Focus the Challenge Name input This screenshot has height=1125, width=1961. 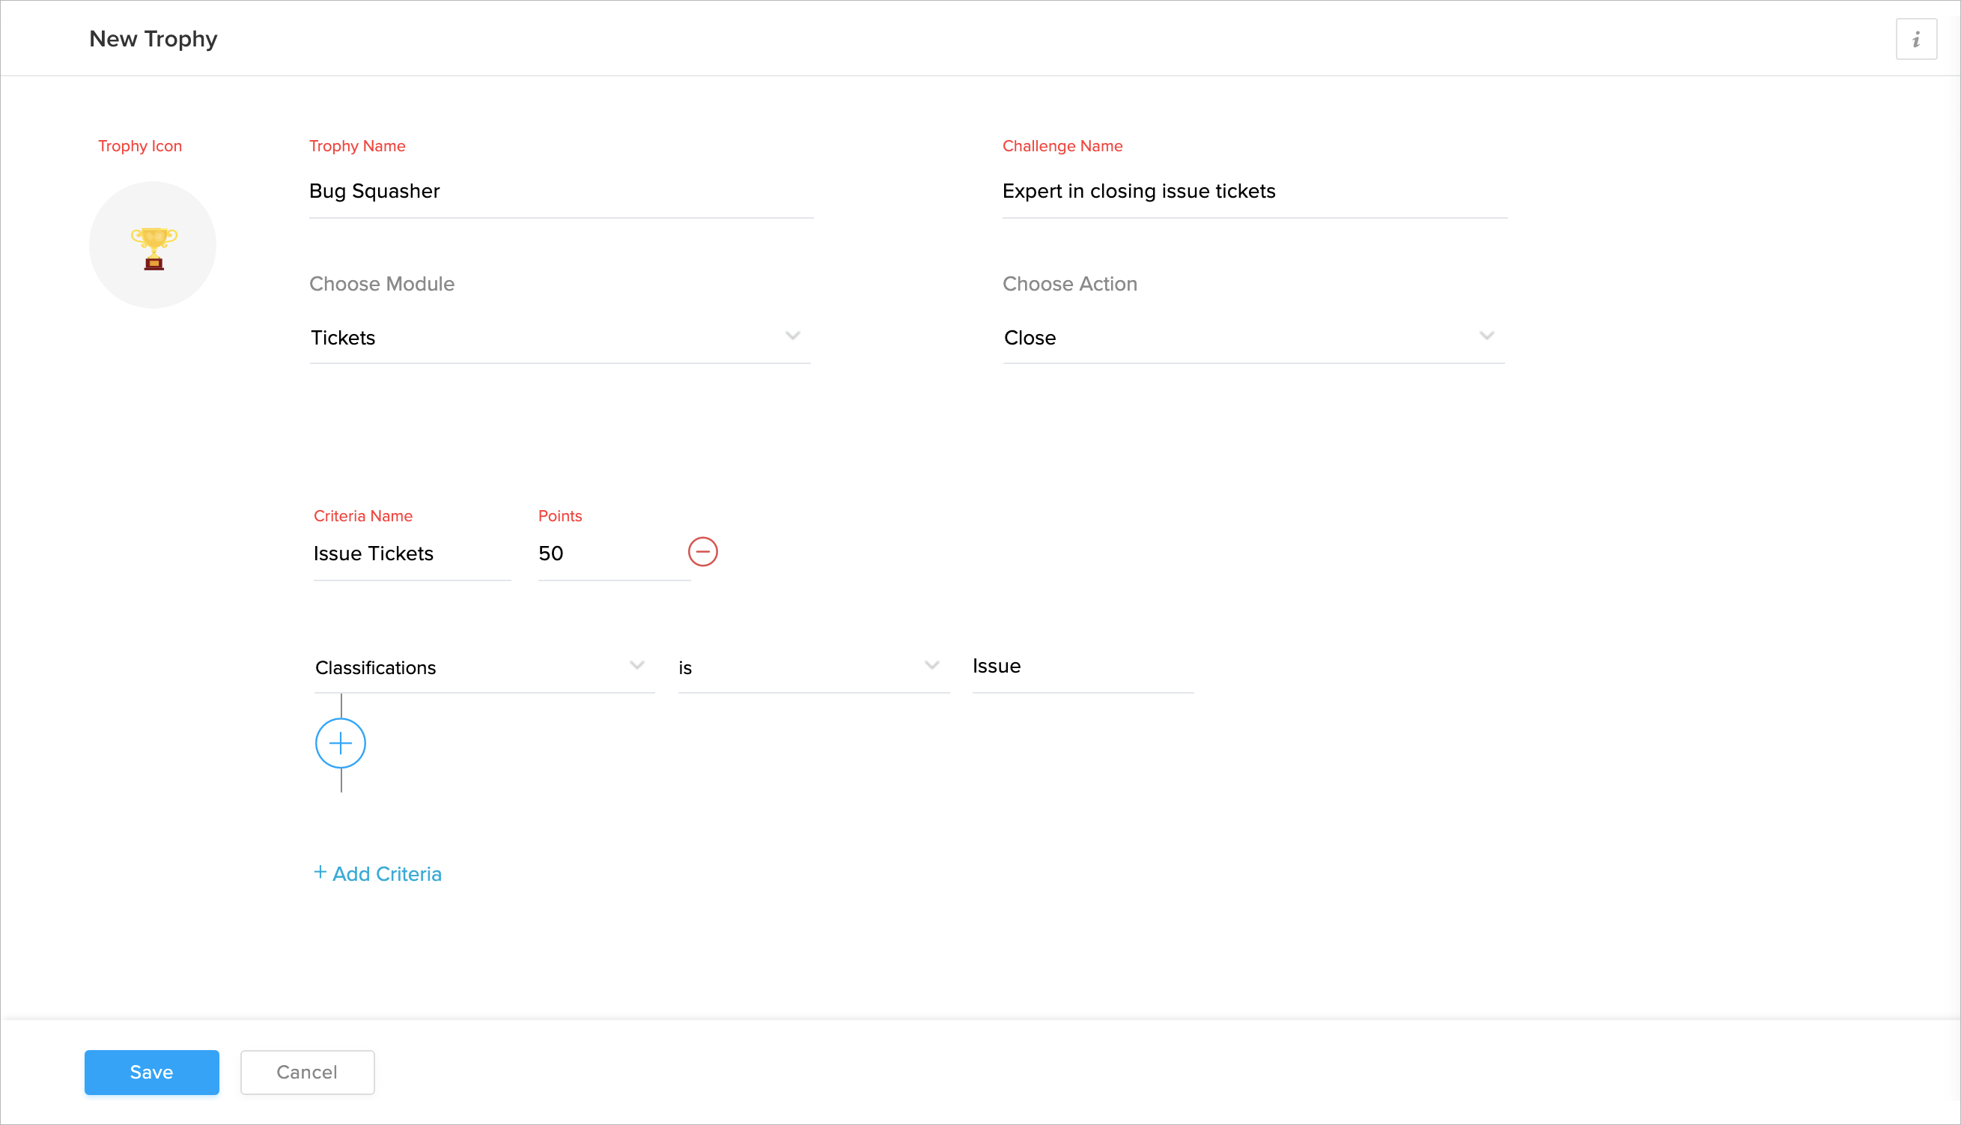[x=1253, y=192]
